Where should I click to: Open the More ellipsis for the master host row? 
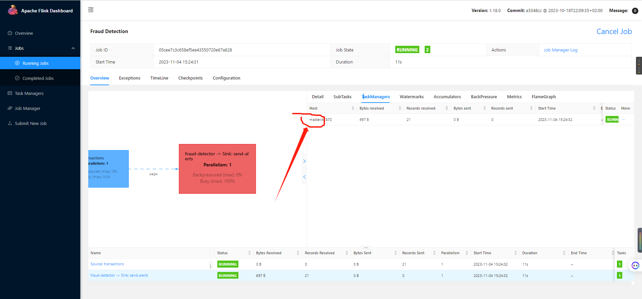623,119
